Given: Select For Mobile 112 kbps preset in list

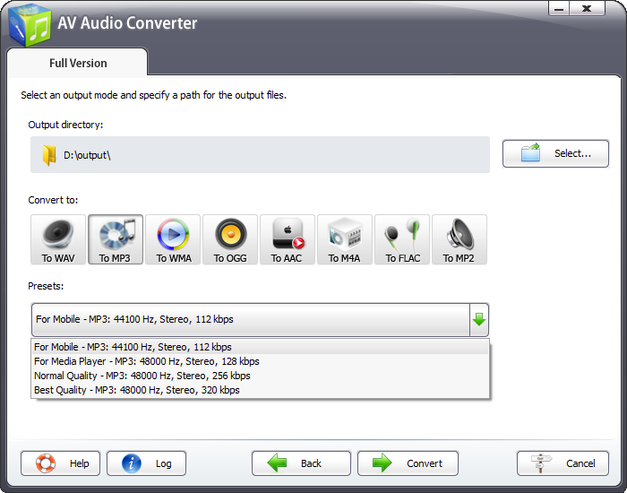Looking at the screenshot, I should [260, 347].
